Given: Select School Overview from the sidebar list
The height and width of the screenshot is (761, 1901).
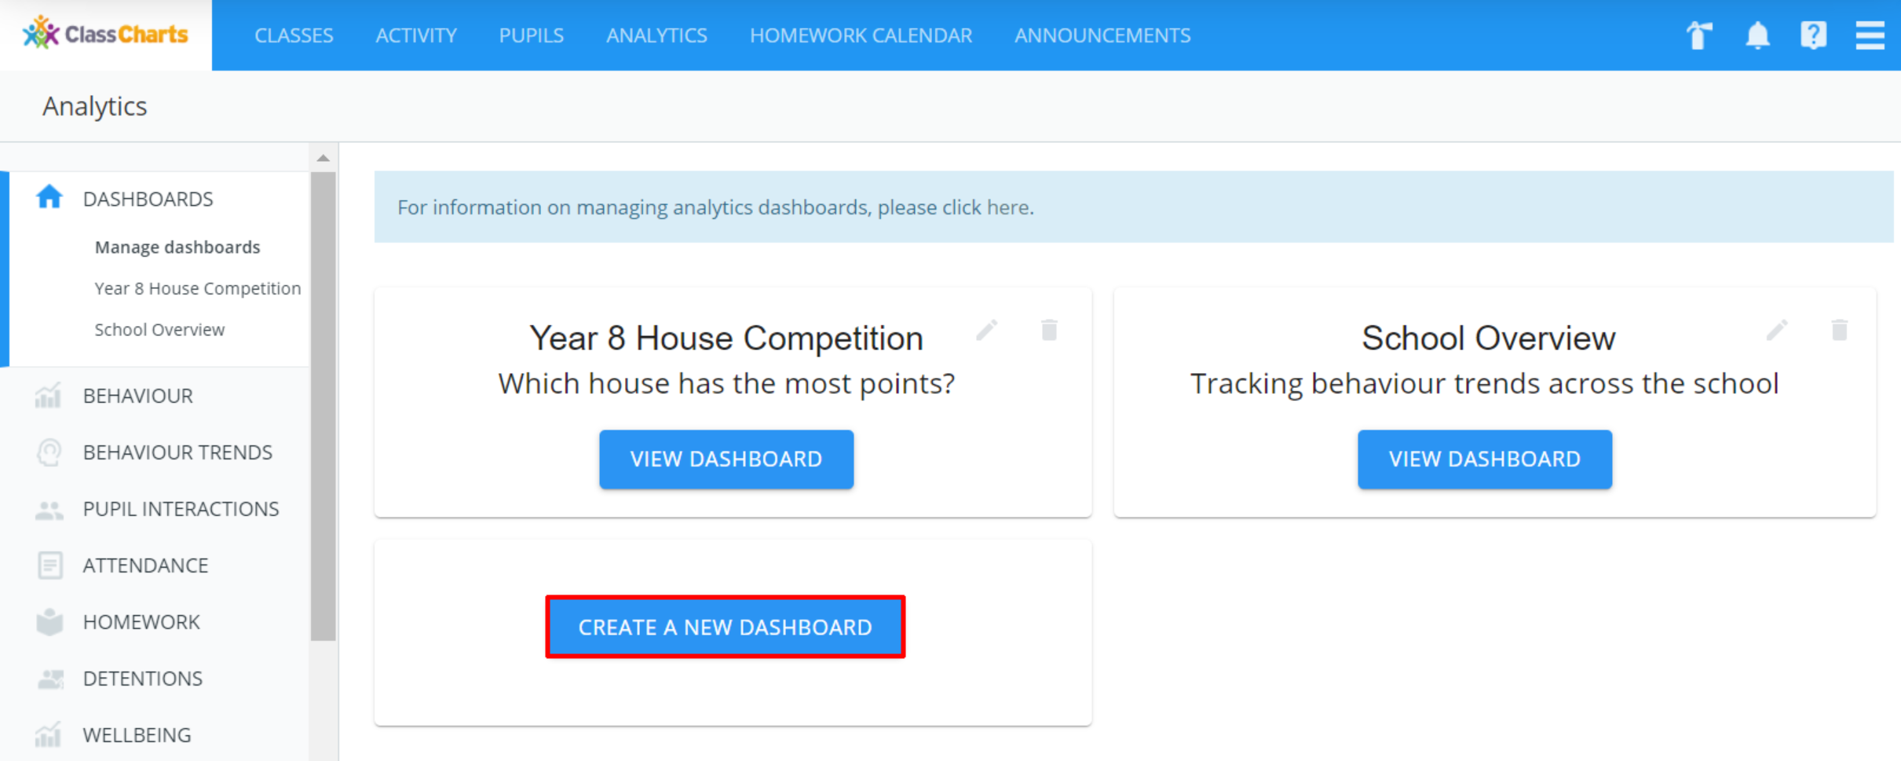Looking at the screenshot, I should [159, 329].
